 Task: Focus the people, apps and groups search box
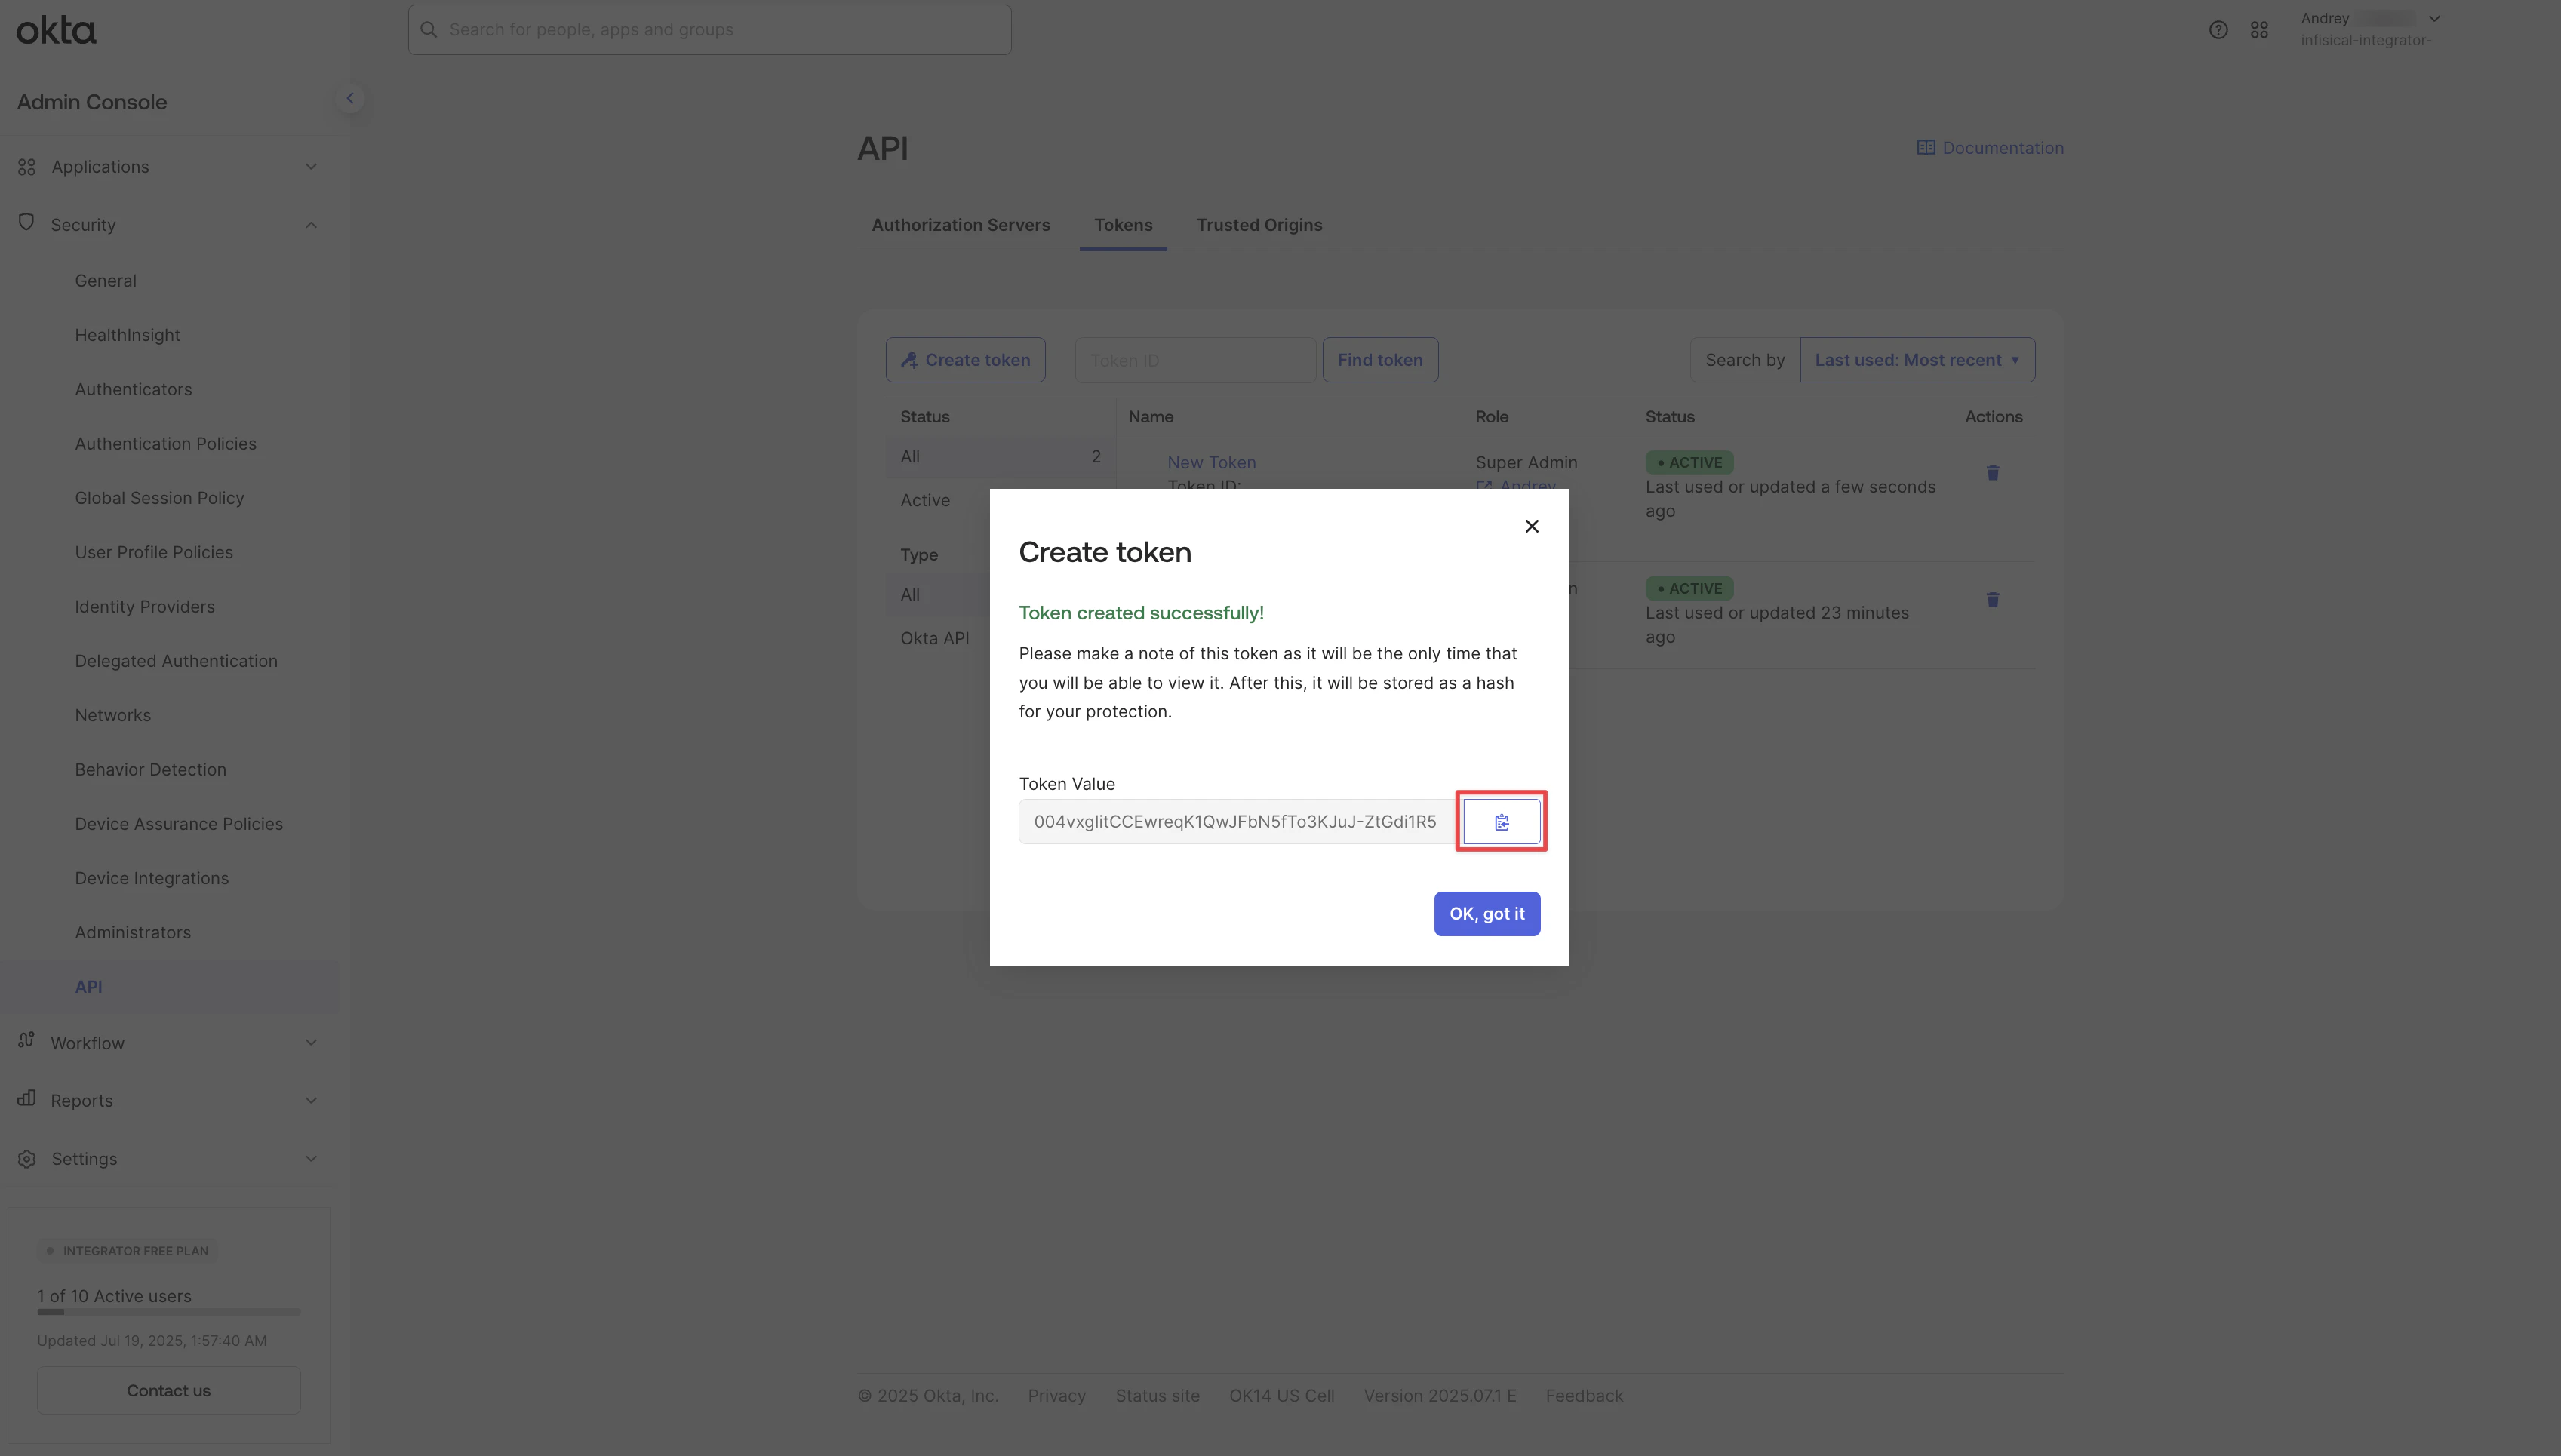coord(709,30)
